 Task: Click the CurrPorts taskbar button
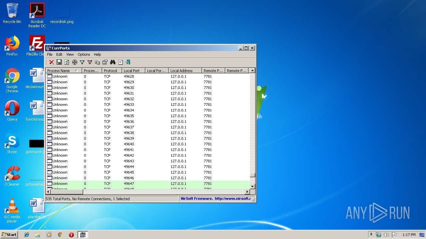tap(83, 235)
